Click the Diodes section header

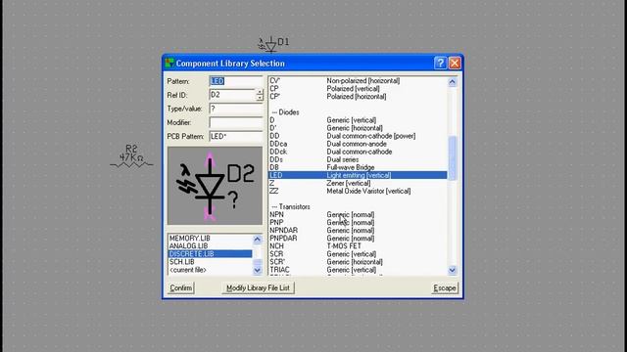[x=285, y=112]
